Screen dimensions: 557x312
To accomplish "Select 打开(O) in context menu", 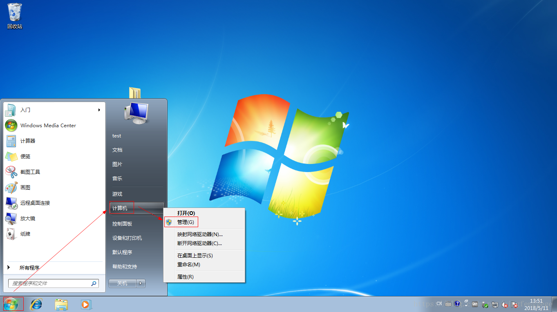I will pos(204,213).
